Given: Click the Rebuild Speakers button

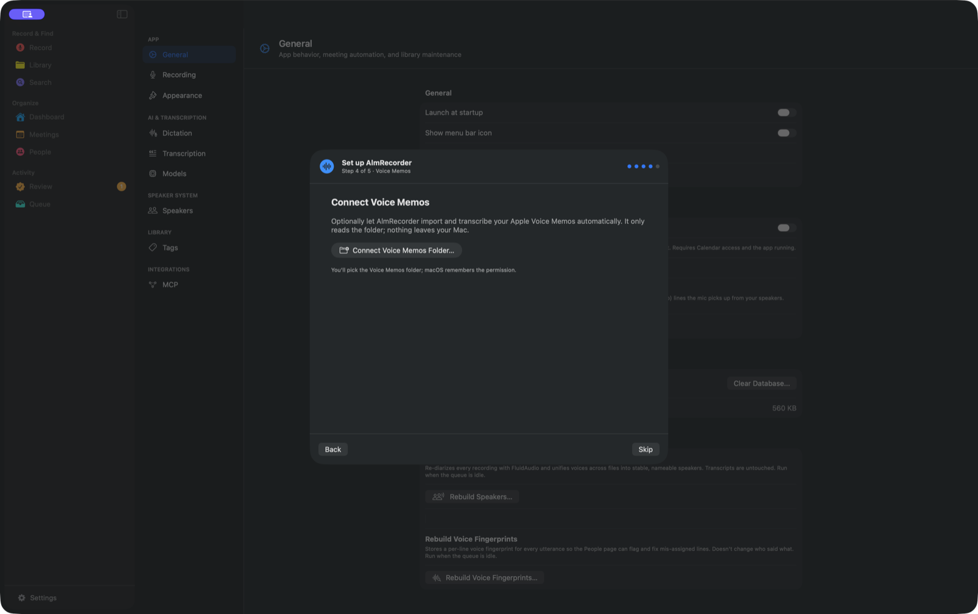Looking at the screenshot, I should pyautogui.click(x=472, y=497).
